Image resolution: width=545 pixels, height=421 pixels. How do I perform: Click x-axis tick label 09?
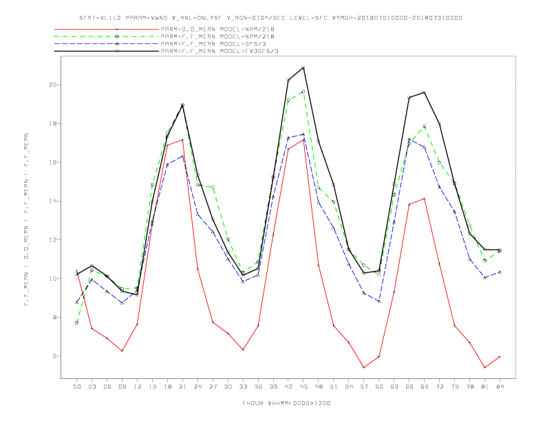(x=122, y=387)
